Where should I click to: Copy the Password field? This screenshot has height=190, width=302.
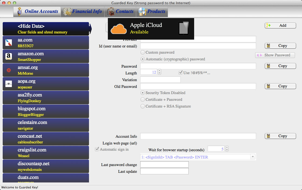pos(280,66)
